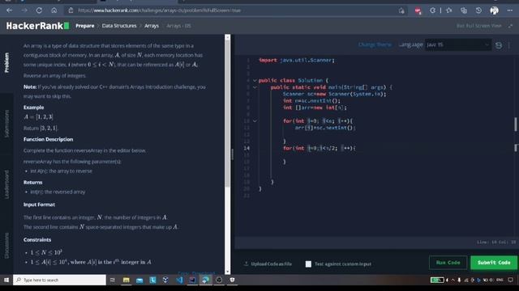Select the Leaderboard side tab
The height and width of the screenshot is (291, 519).
pyautogui.click(x=6, y=184)
